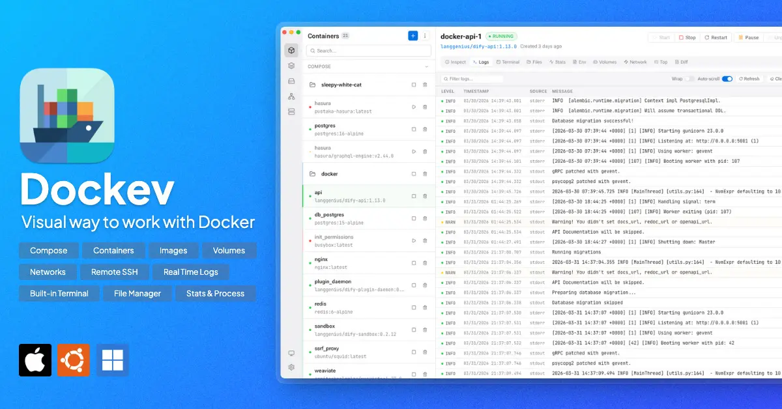The image size is (782, 409).
Task: Delete the db_postgres container
Action: coord(425,218)
